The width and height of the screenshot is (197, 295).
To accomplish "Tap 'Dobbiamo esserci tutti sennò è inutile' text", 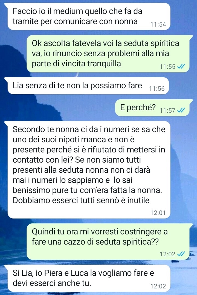I will click(x=81, y=200).
